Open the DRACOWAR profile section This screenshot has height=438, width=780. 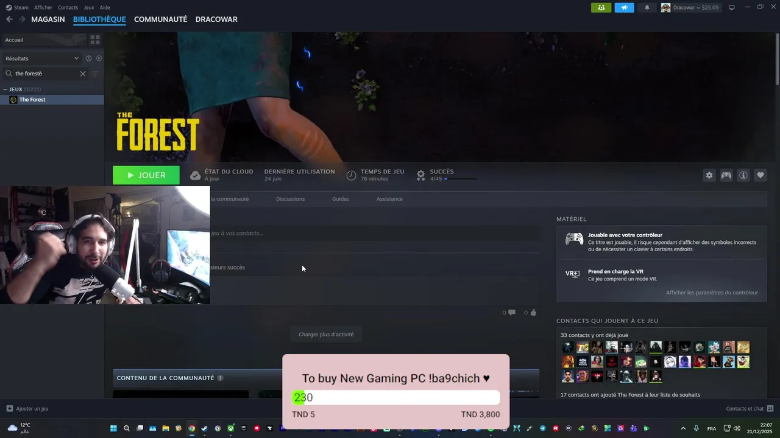click(216, 19)
